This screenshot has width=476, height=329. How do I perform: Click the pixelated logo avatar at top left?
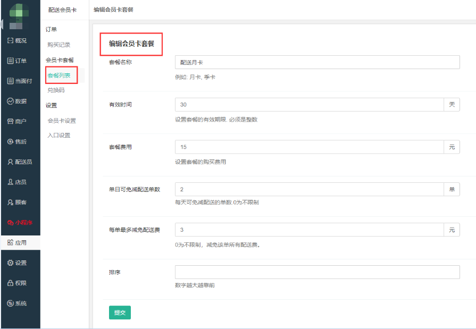19,16
